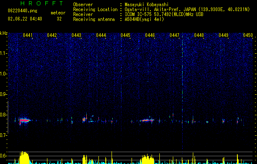257x164 pixels.
Task: Click the 0444 time marker
Action: [101, 35]
